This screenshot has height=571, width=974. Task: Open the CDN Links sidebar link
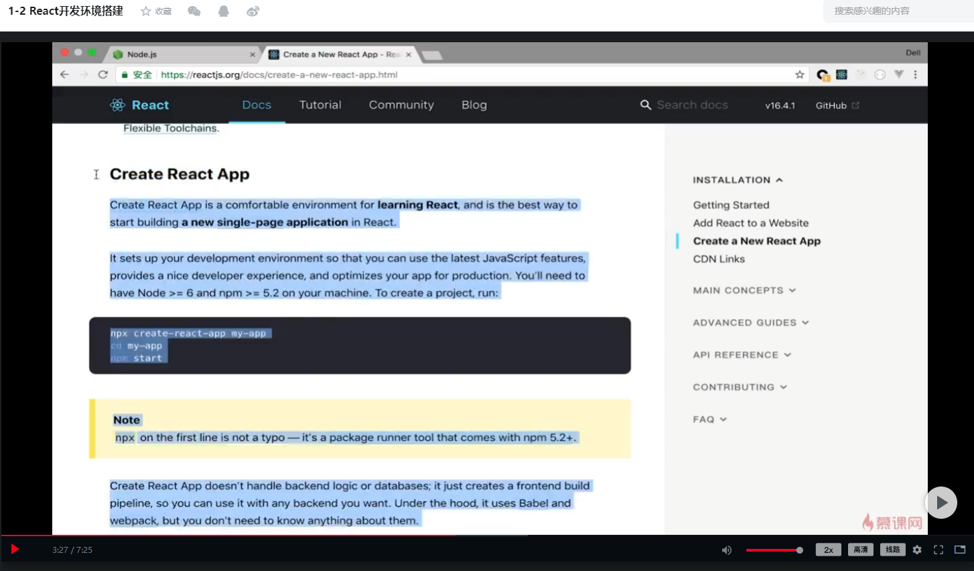point(719,259)
